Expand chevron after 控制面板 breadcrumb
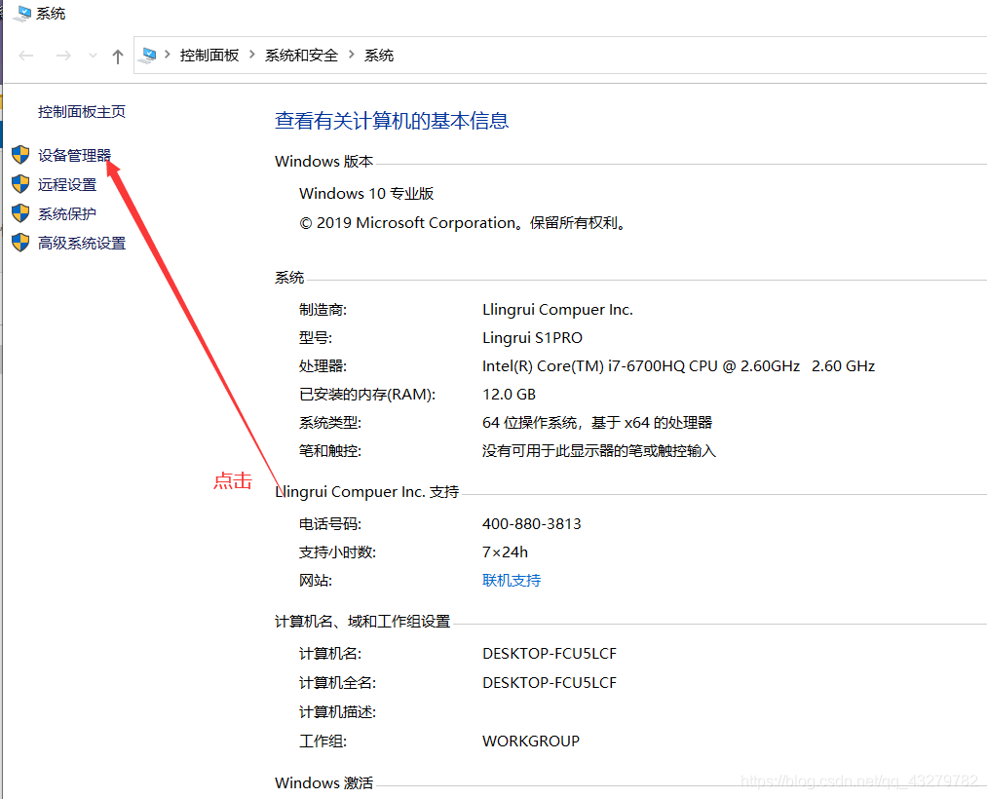The width and height of the screenshot is (987, 799). [251, 55]
